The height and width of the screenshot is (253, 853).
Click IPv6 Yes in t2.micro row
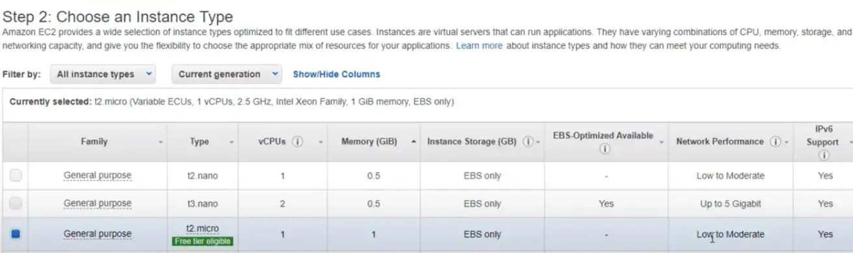point(825,234)
